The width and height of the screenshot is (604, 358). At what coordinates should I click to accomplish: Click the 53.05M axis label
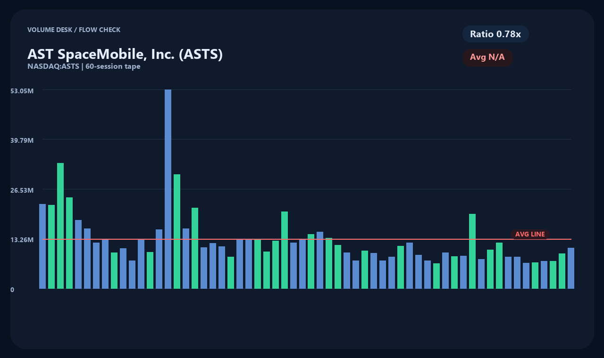pyautogui.click(x=22, y=90)
